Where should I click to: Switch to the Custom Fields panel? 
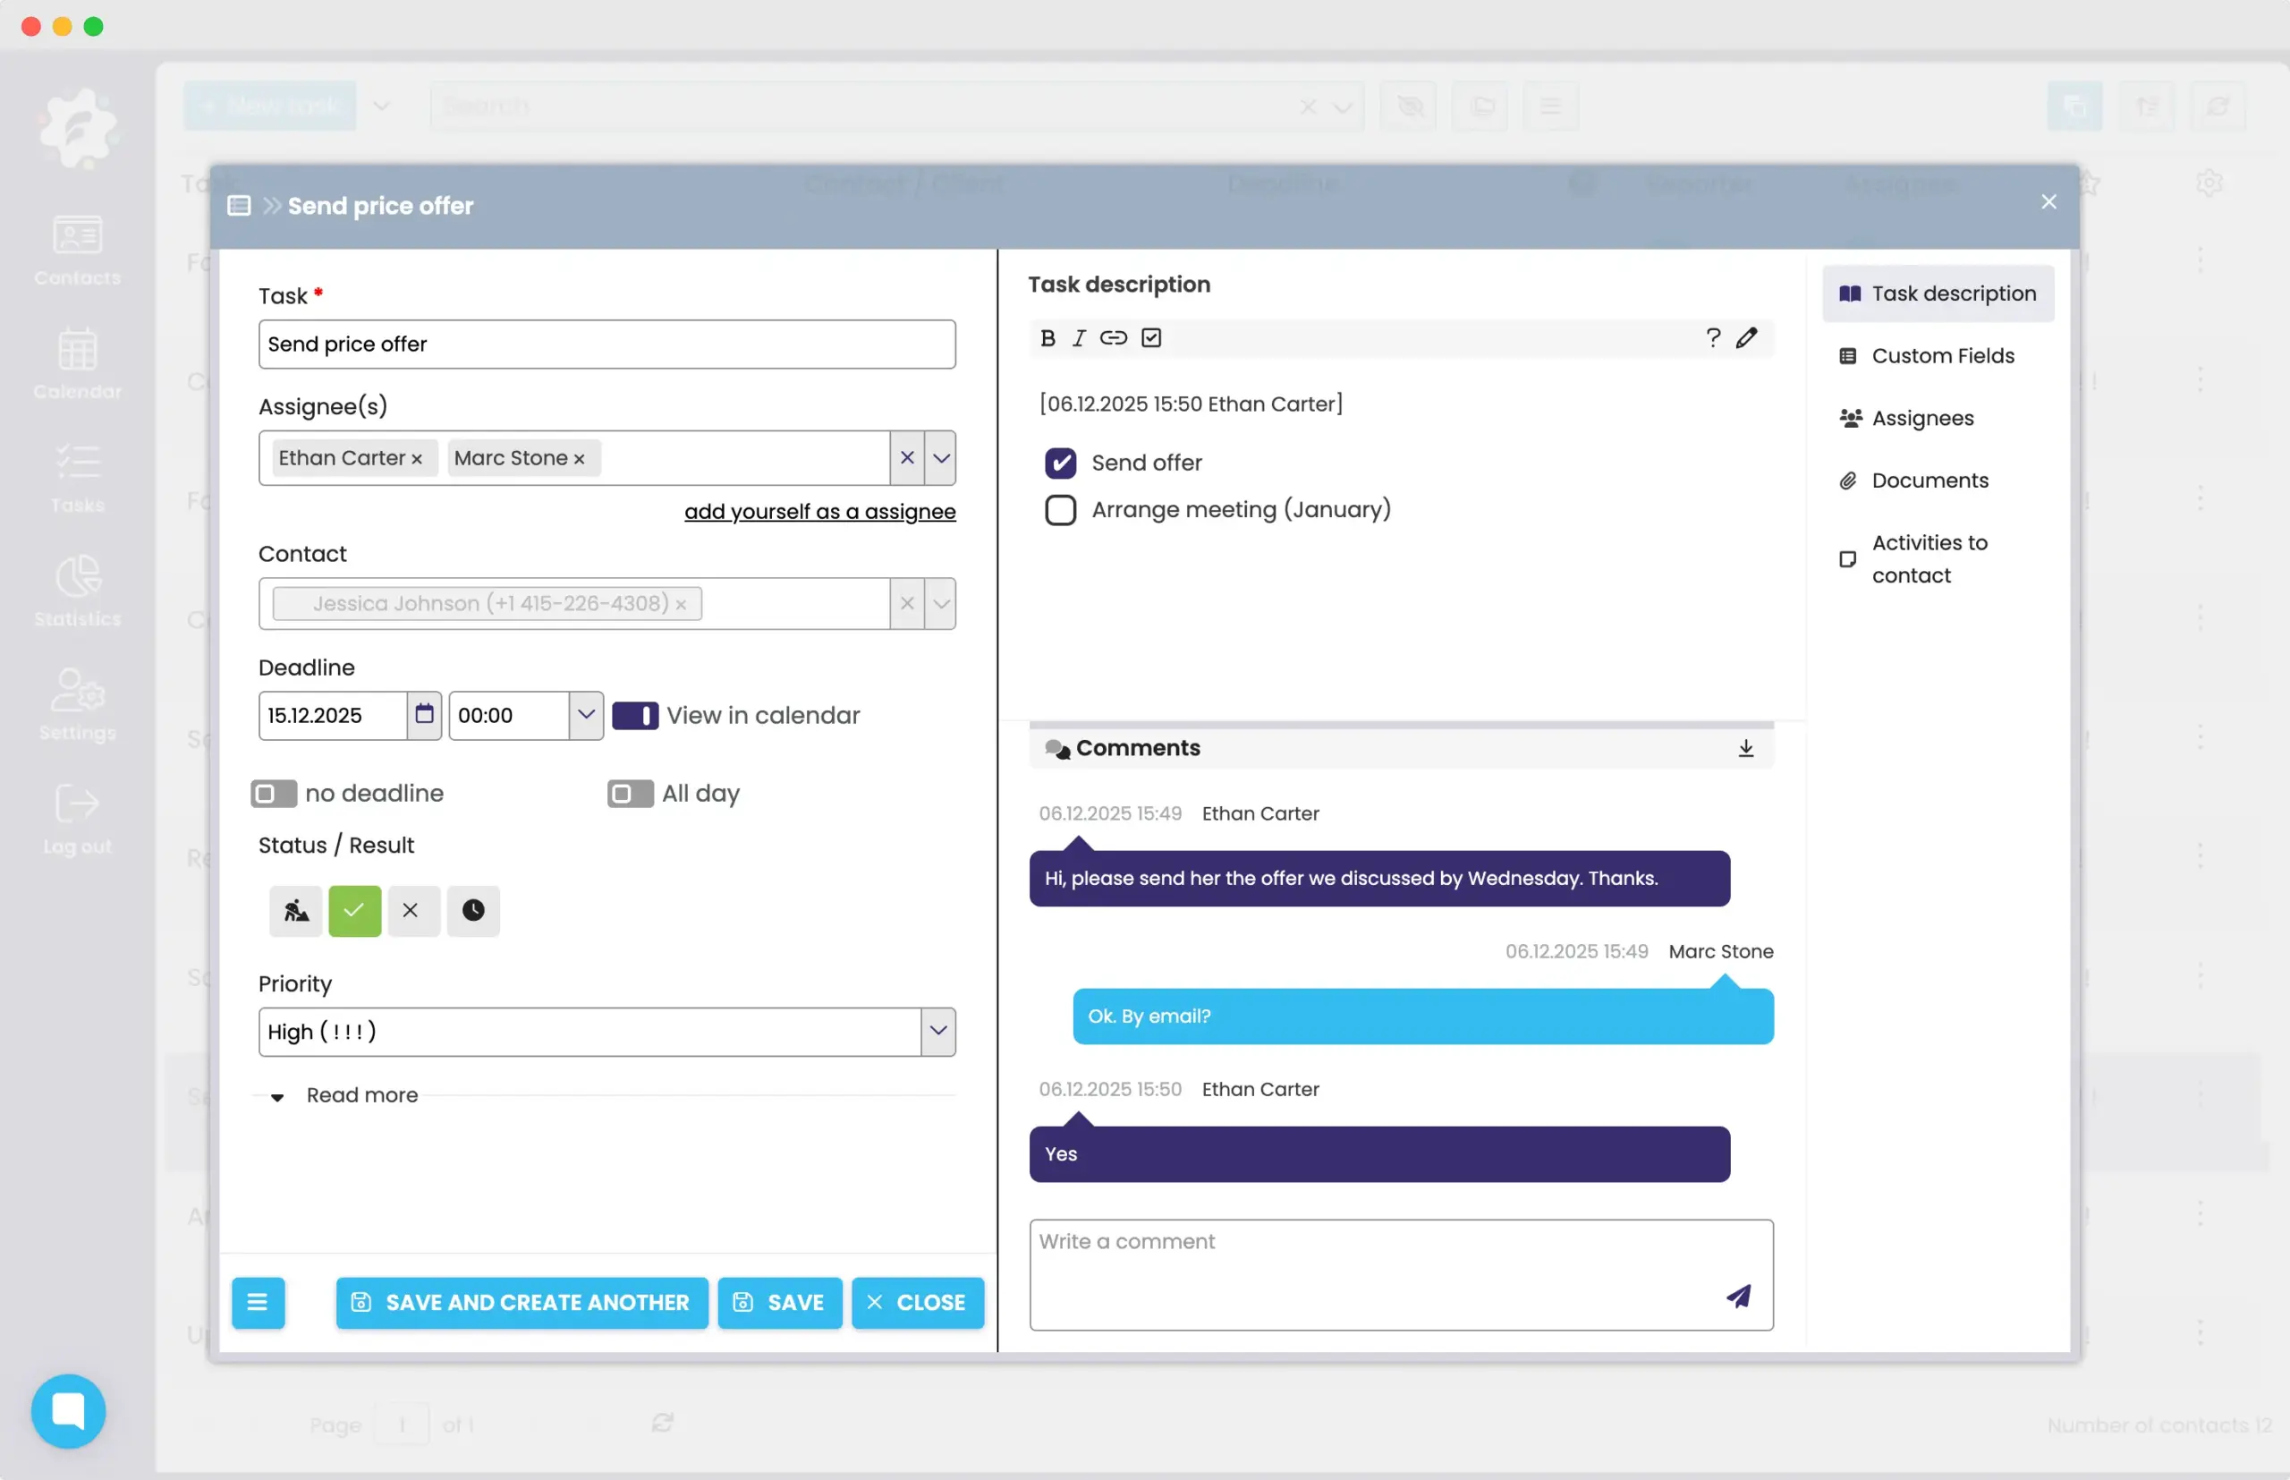(1942, 355)
